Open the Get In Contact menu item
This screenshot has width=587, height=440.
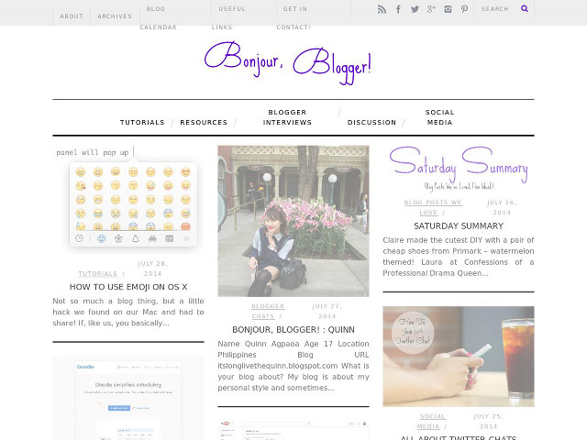coord(293,17)
